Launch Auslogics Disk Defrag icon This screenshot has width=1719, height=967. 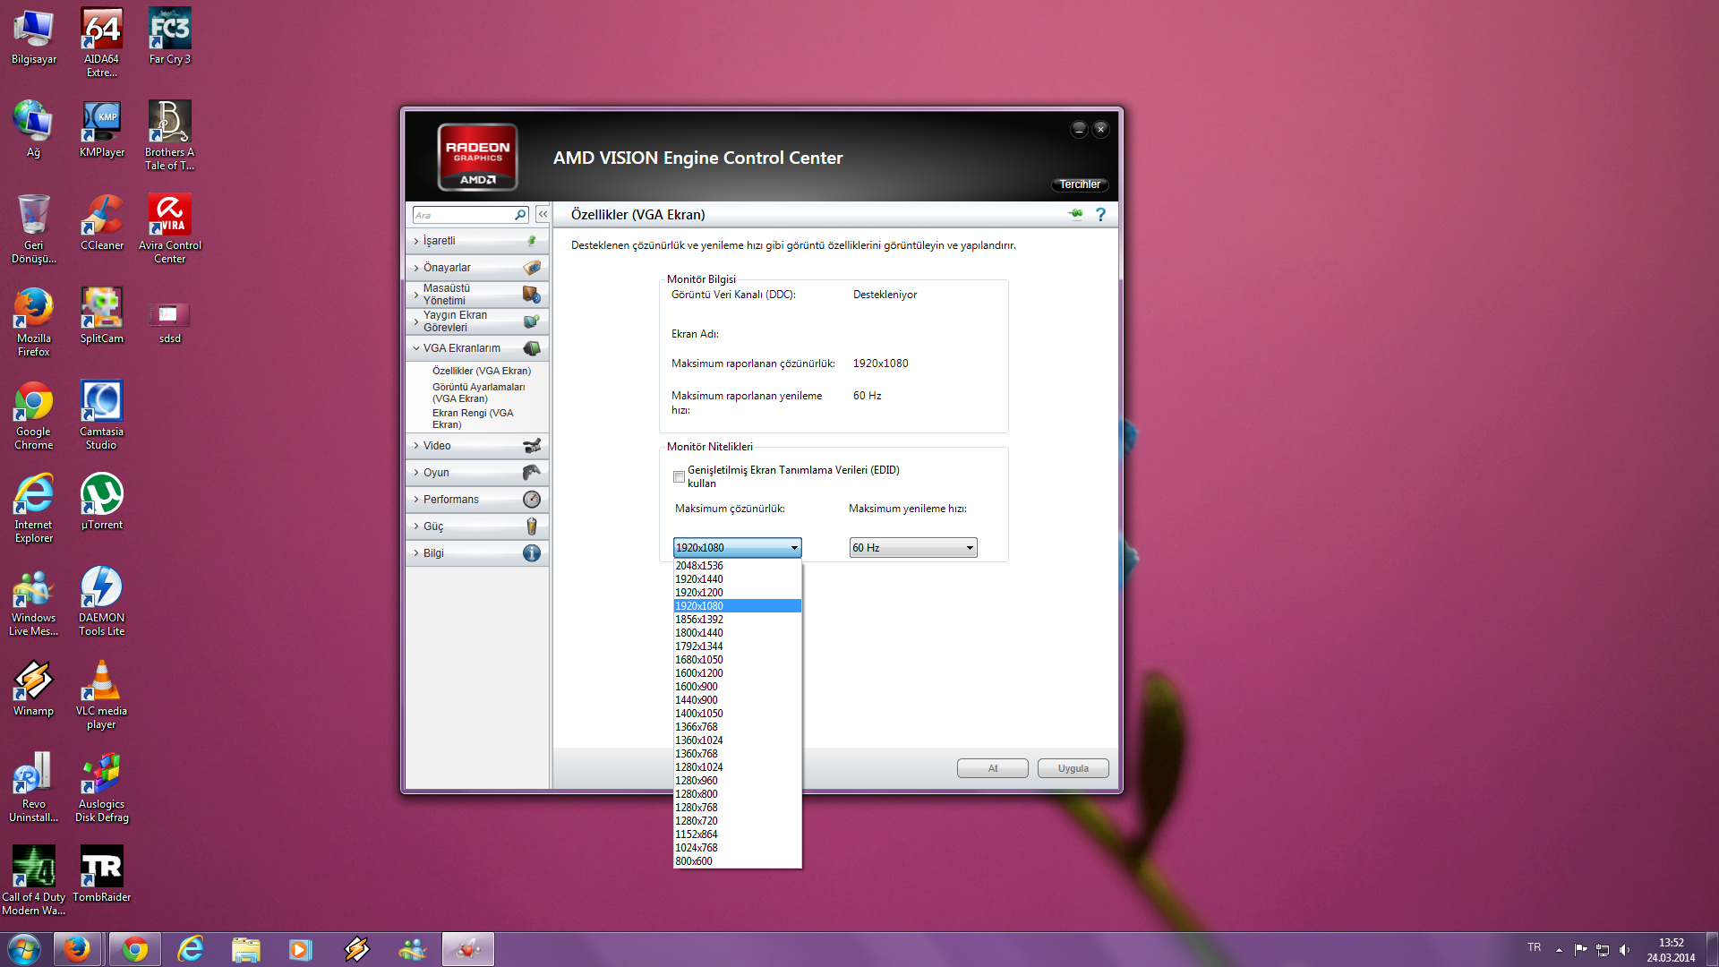pos(101,788)
